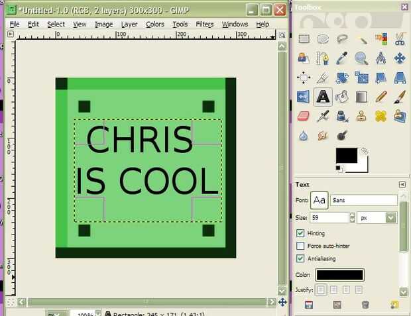
Task: Select the Heal tool
Action: click(381, 116)
